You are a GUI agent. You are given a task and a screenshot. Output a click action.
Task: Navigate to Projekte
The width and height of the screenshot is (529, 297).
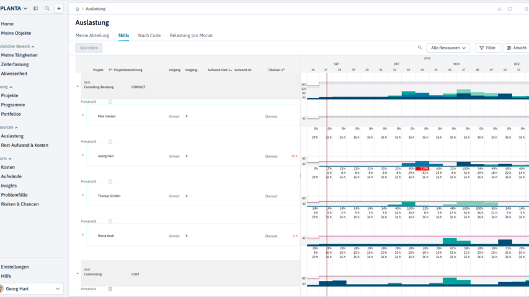[9, 96]
